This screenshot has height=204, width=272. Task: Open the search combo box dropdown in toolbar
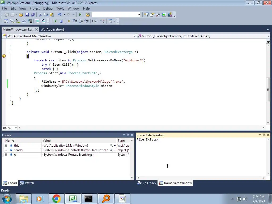pyautogui.click(x=139, y=15)
